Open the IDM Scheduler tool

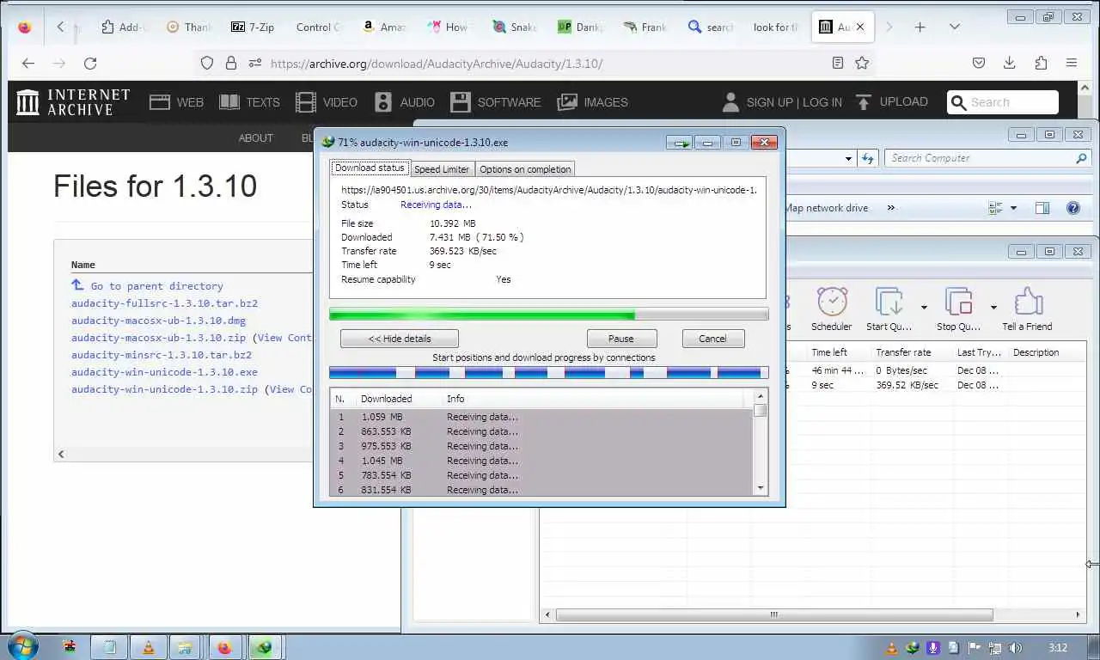pyautogui.click(x=832, y=309)
